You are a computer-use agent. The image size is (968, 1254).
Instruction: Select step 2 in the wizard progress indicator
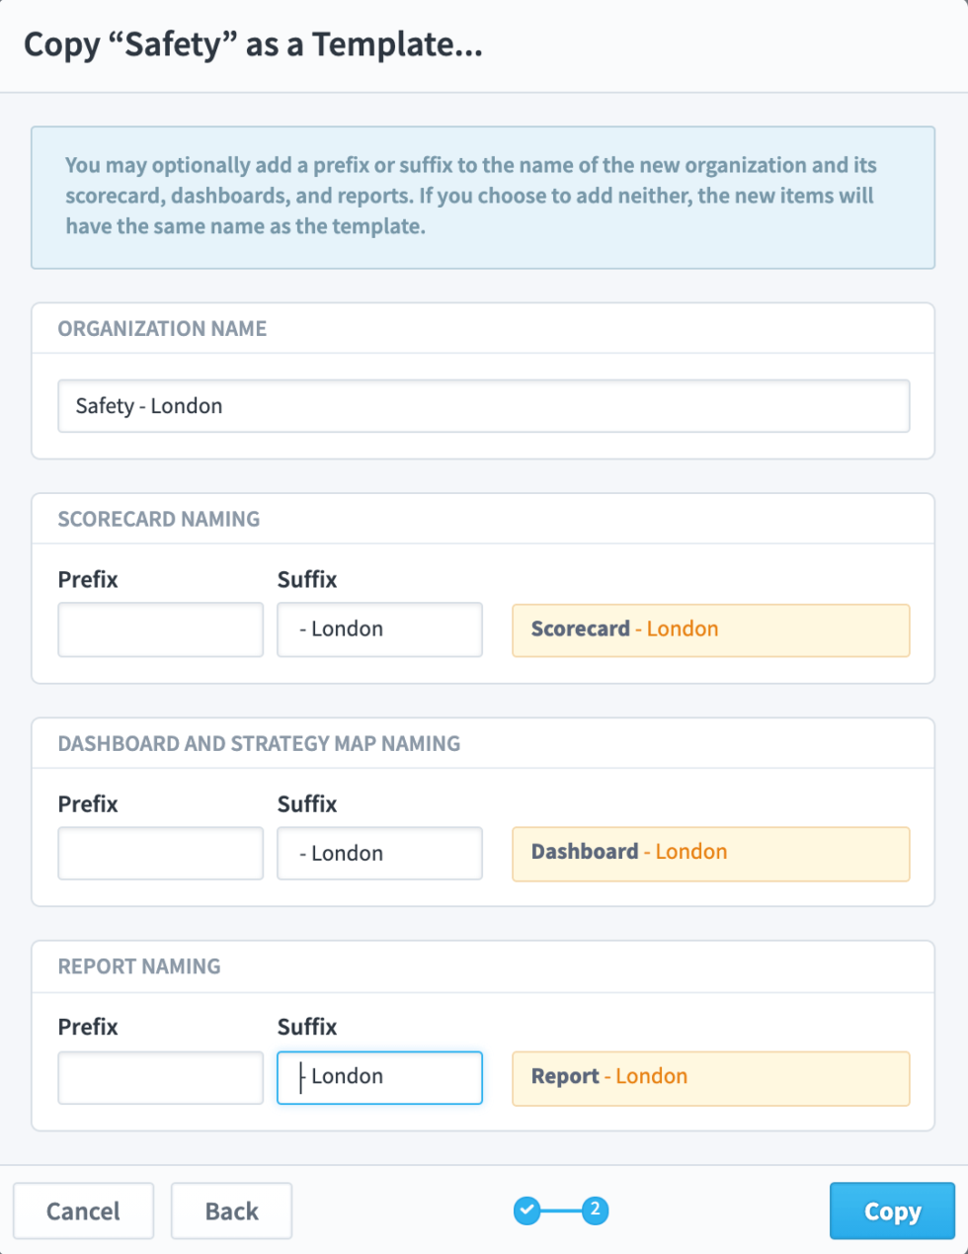click(594, 1211)
